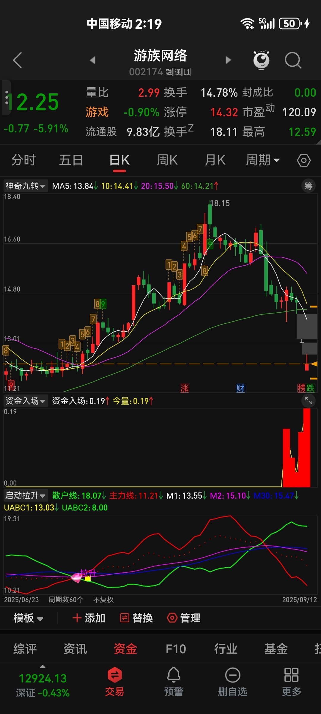The width and height of the screenshot is (321, 714).
Task: Open 基金 tab
Action: pos(276,649)
